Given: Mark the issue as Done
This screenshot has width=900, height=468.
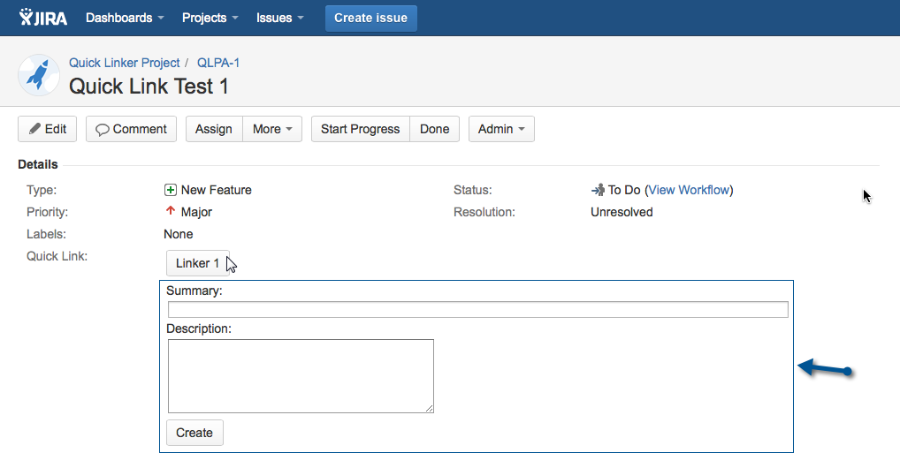Looking at the screenshot, I should pyautogui.click(x=434, y=129).
